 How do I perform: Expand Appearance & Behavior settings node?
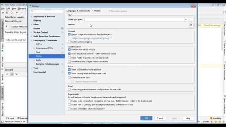[31, 17]
